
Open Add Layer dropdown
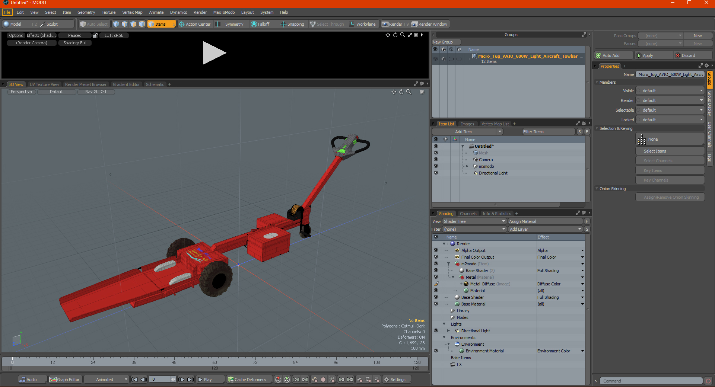point(545,229)
